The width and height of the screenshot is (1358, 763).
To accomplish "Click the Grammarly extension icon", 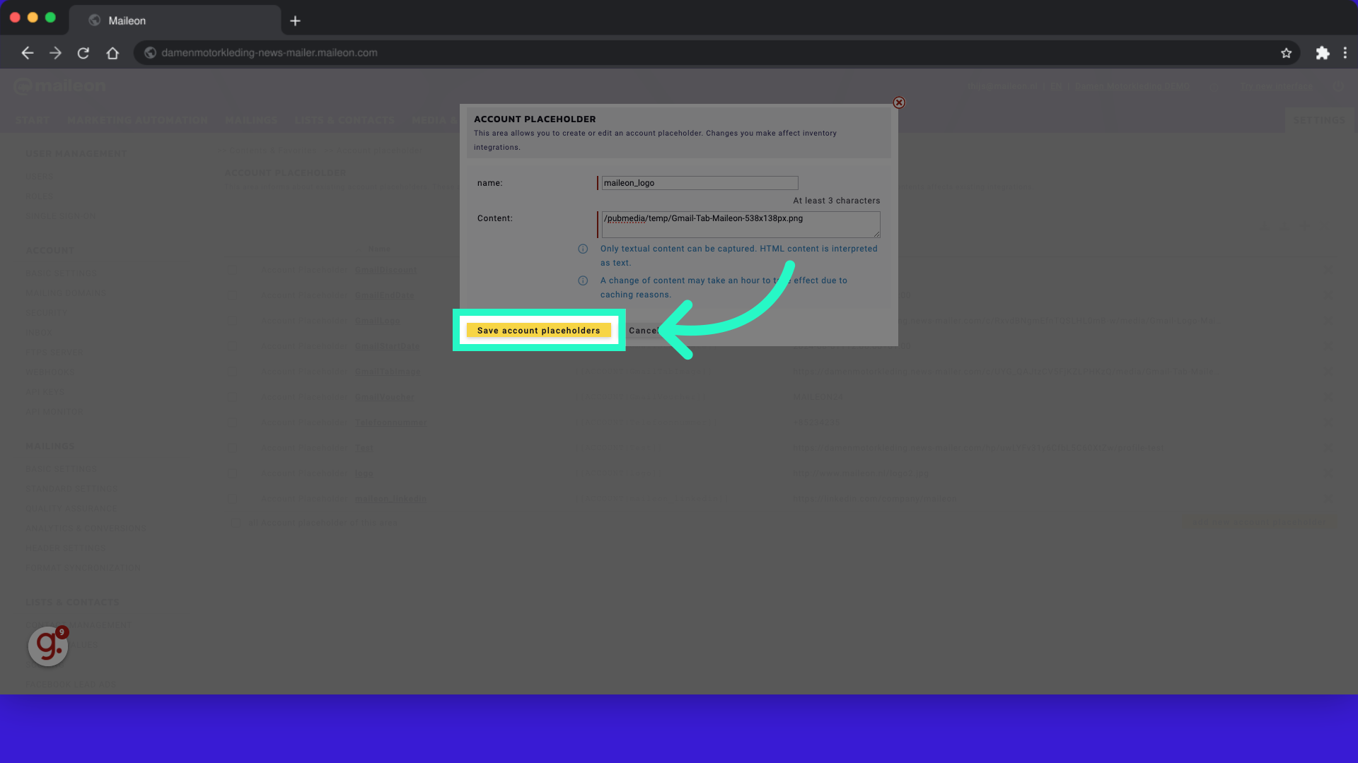I will 47,646.
